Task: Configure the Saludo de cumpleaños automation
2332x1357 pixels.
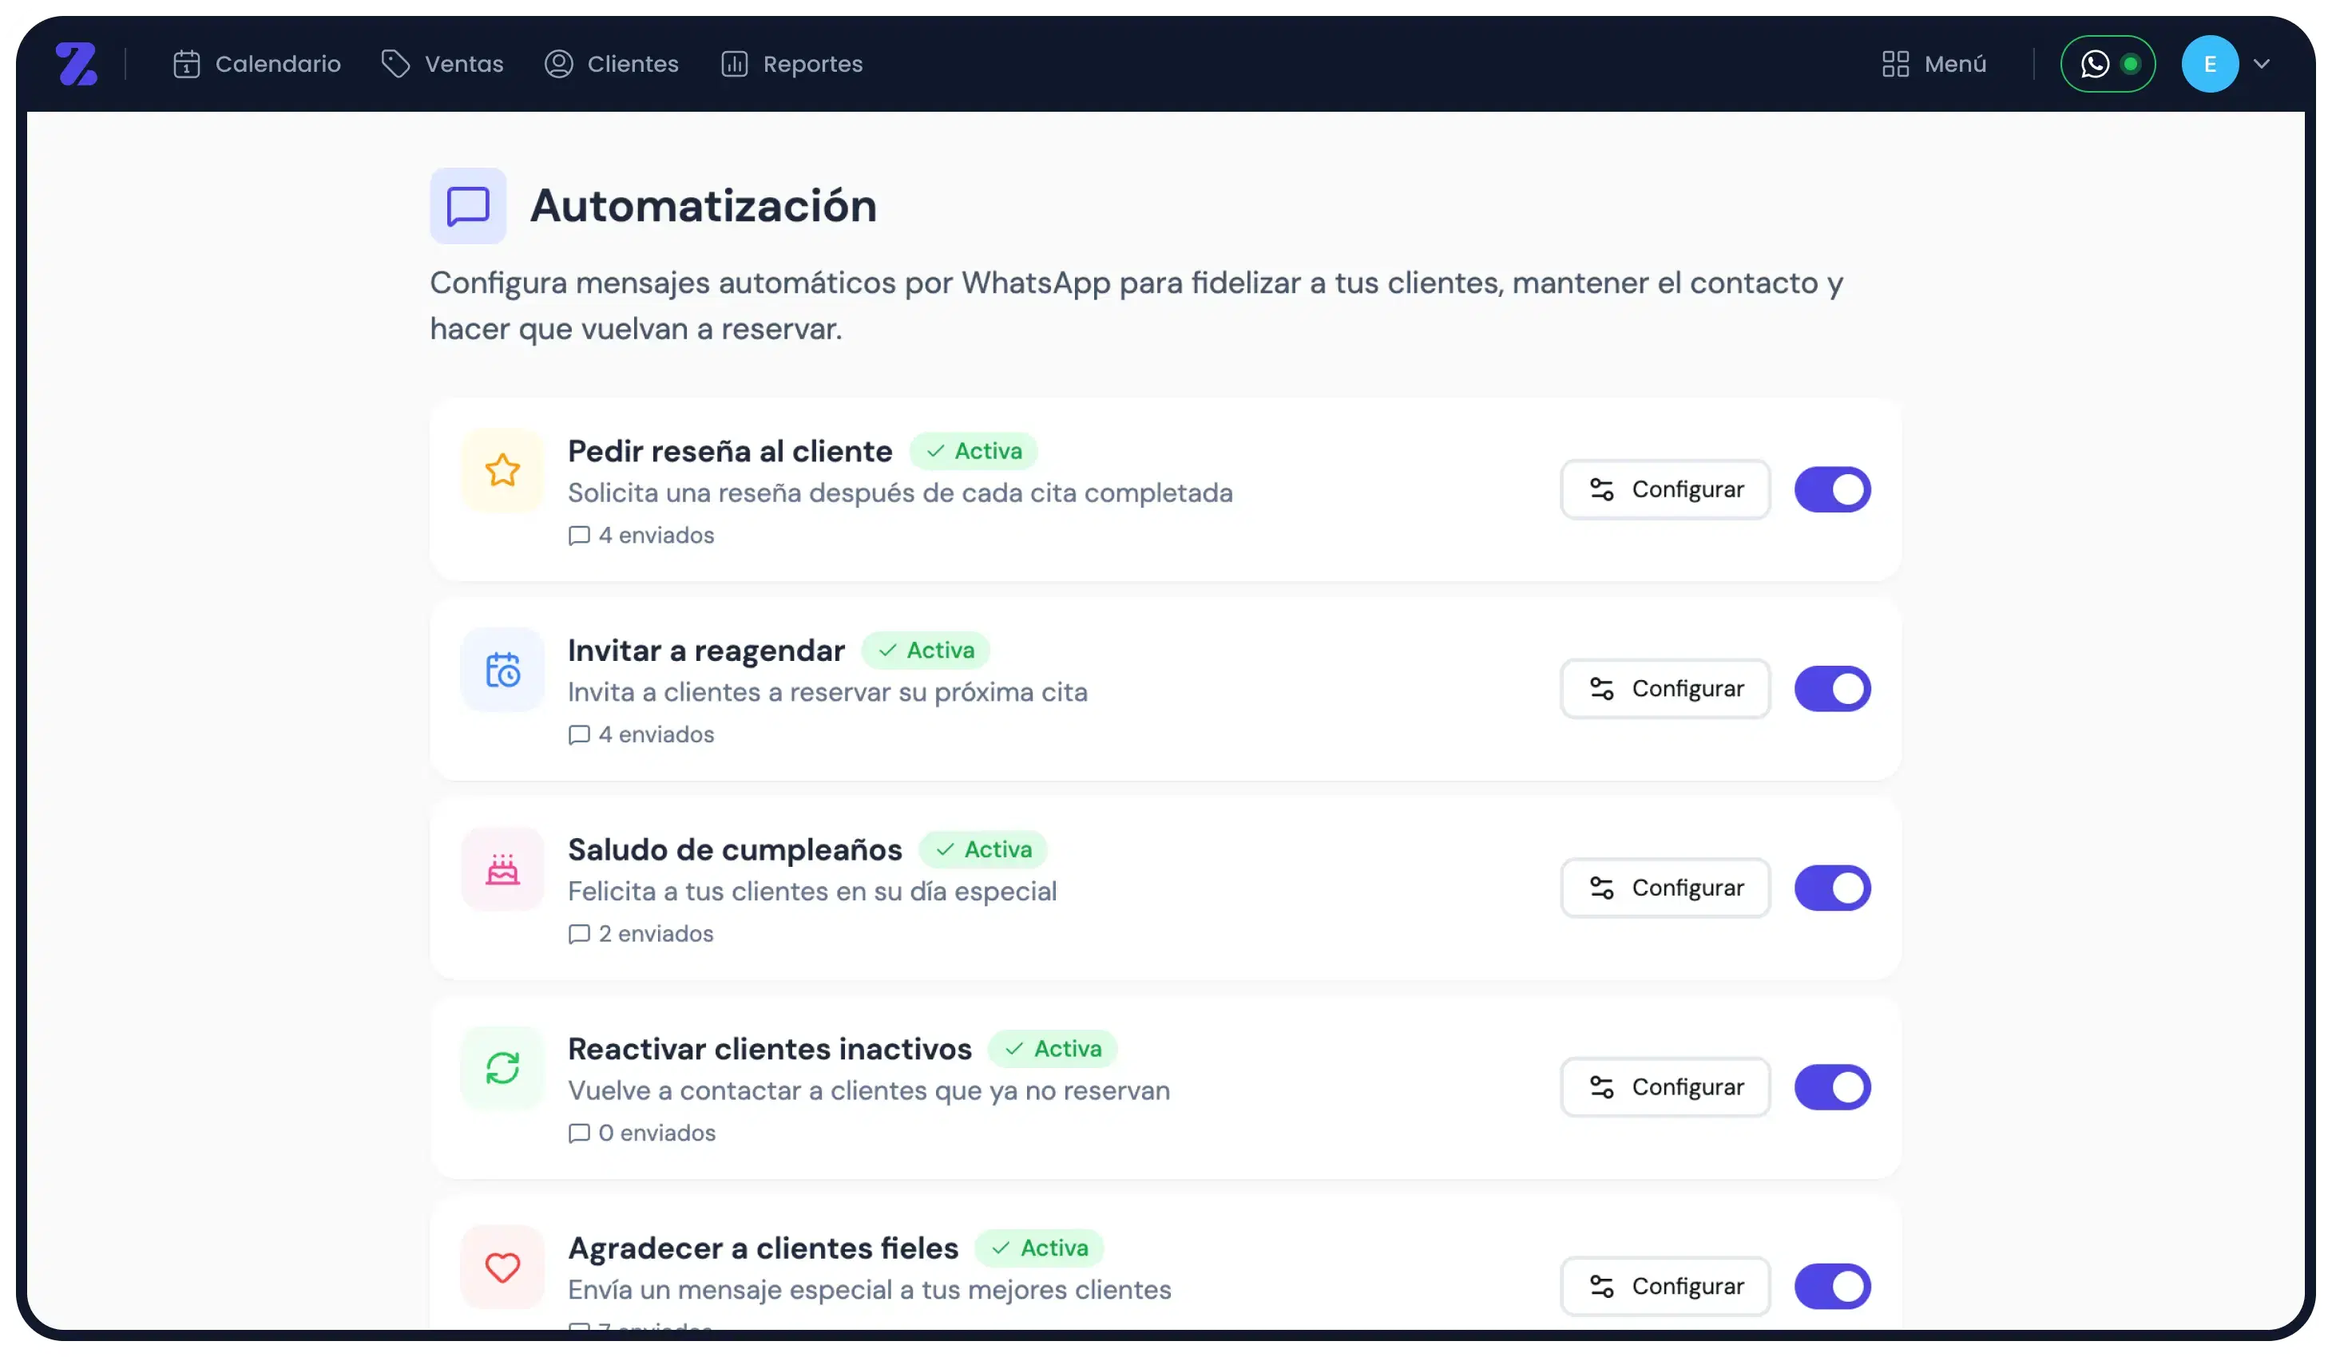Action: (1666, 888)
